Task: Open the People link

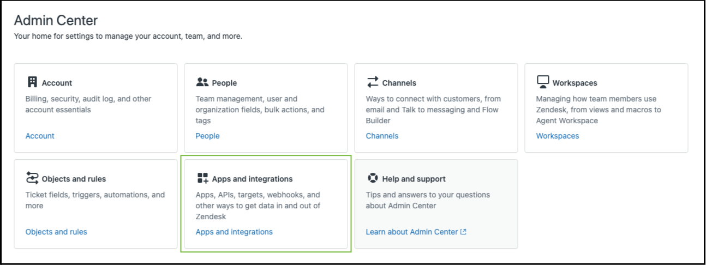Action: click(207, 136)
